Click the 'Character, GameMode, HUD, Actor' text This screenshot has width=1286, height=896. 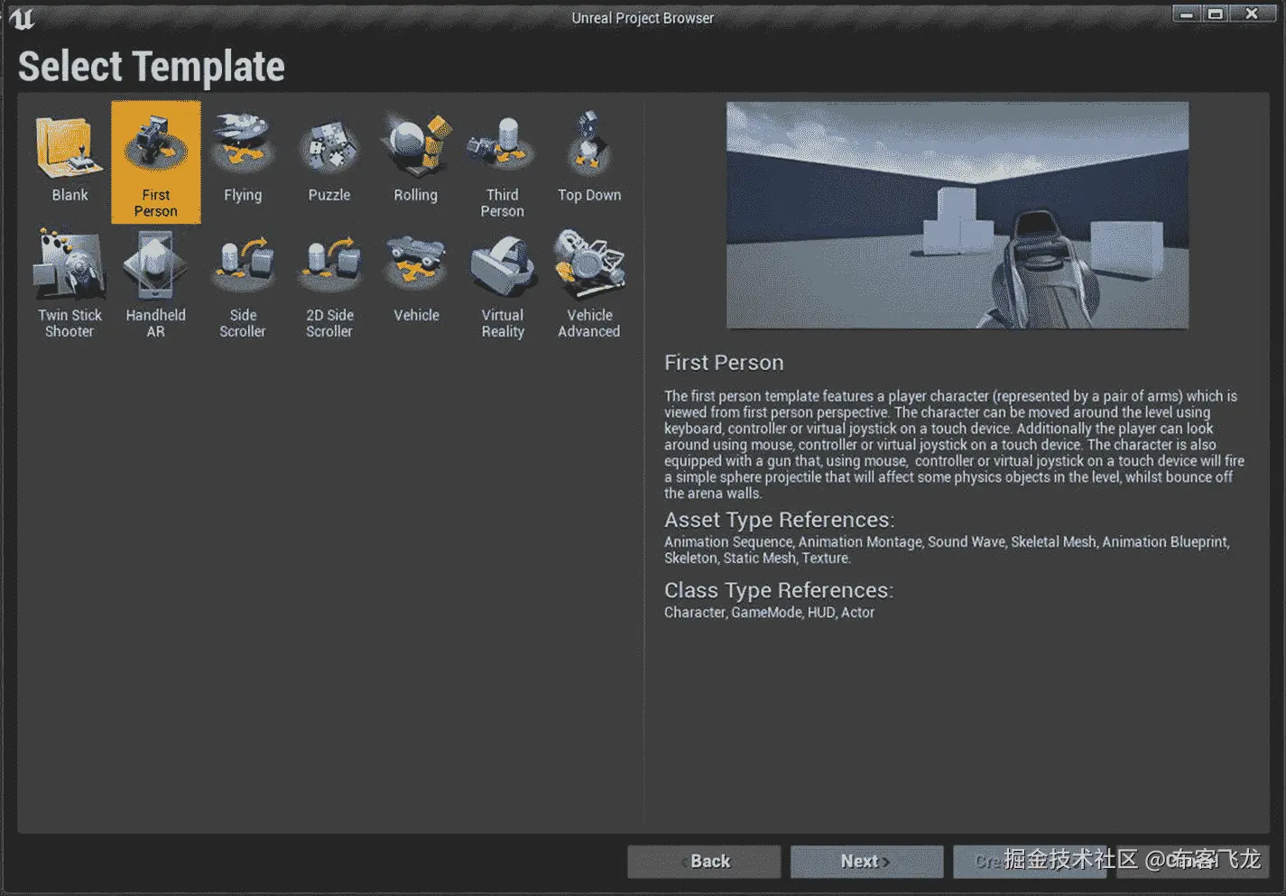click(769, 613)
